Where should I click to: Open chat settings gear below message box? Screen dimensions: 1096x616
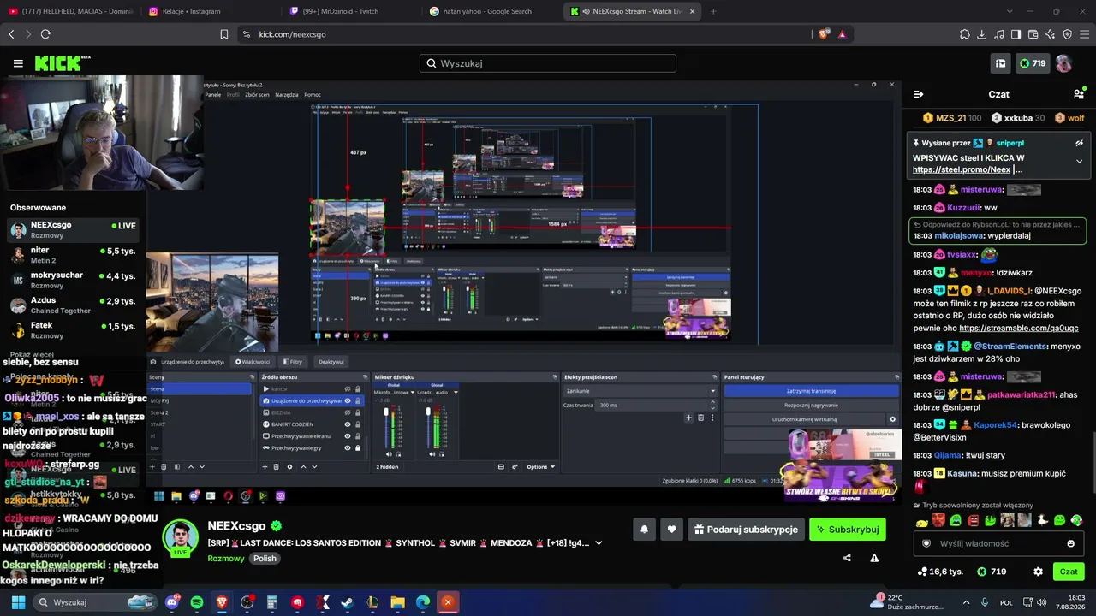coord(1038,572)
